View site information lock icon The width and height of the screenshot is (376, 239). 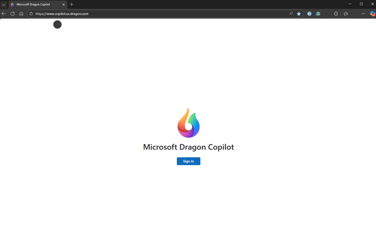[31, 13]
